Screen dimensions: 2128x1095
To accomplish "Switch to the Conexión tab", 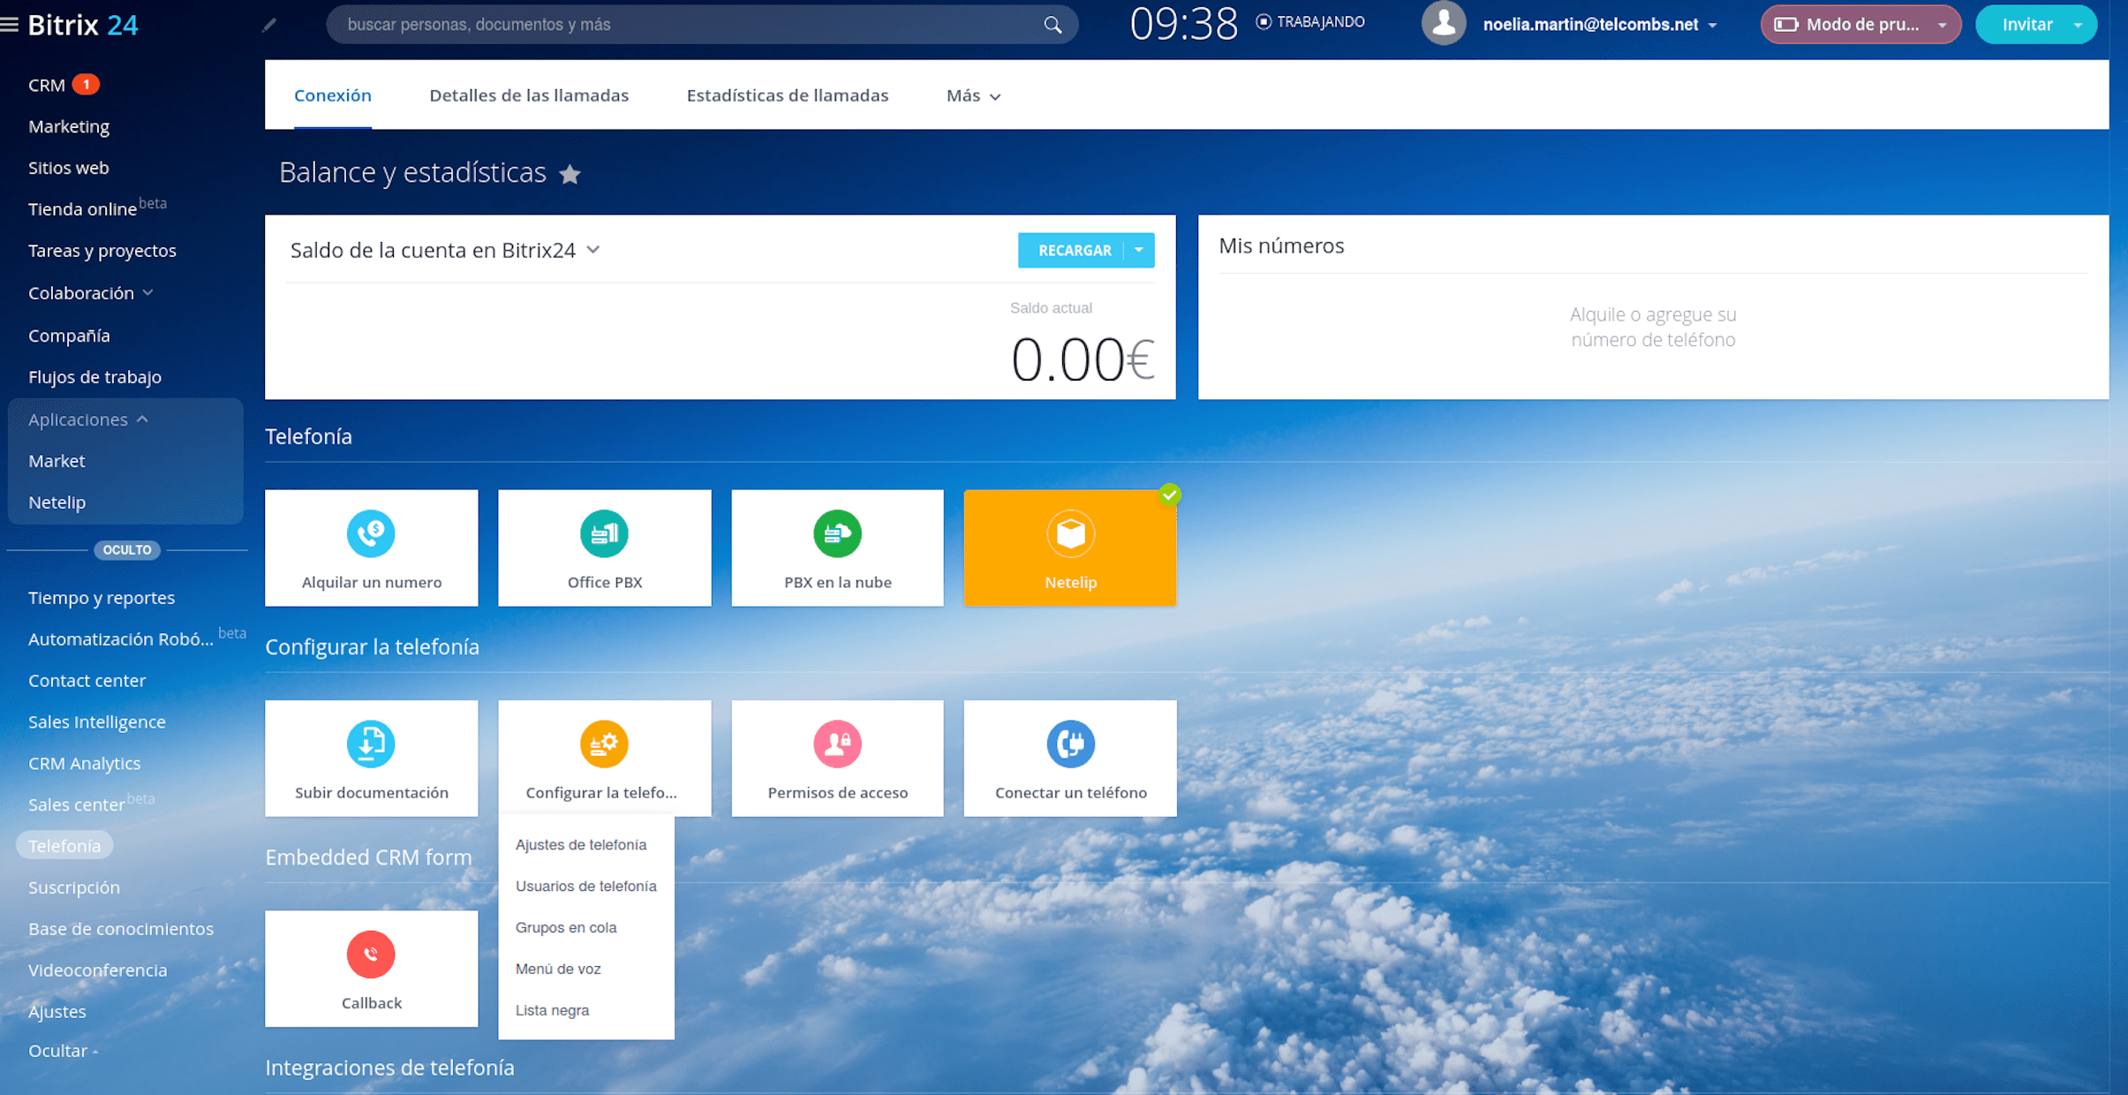I will (x=333, y=95).
